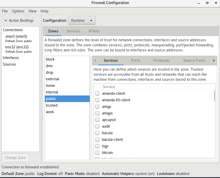Screen dimensions: 220x178
Task: Open the Source Ports sub-tab
Action: (x=194, y=61)
